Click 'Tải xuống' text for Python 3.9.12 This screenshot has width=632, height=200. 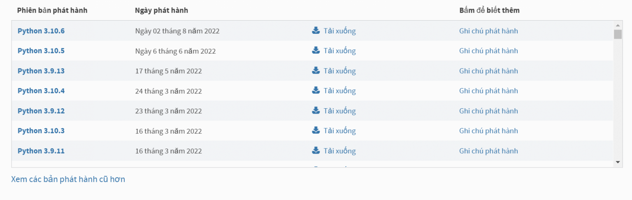[339, 111]
